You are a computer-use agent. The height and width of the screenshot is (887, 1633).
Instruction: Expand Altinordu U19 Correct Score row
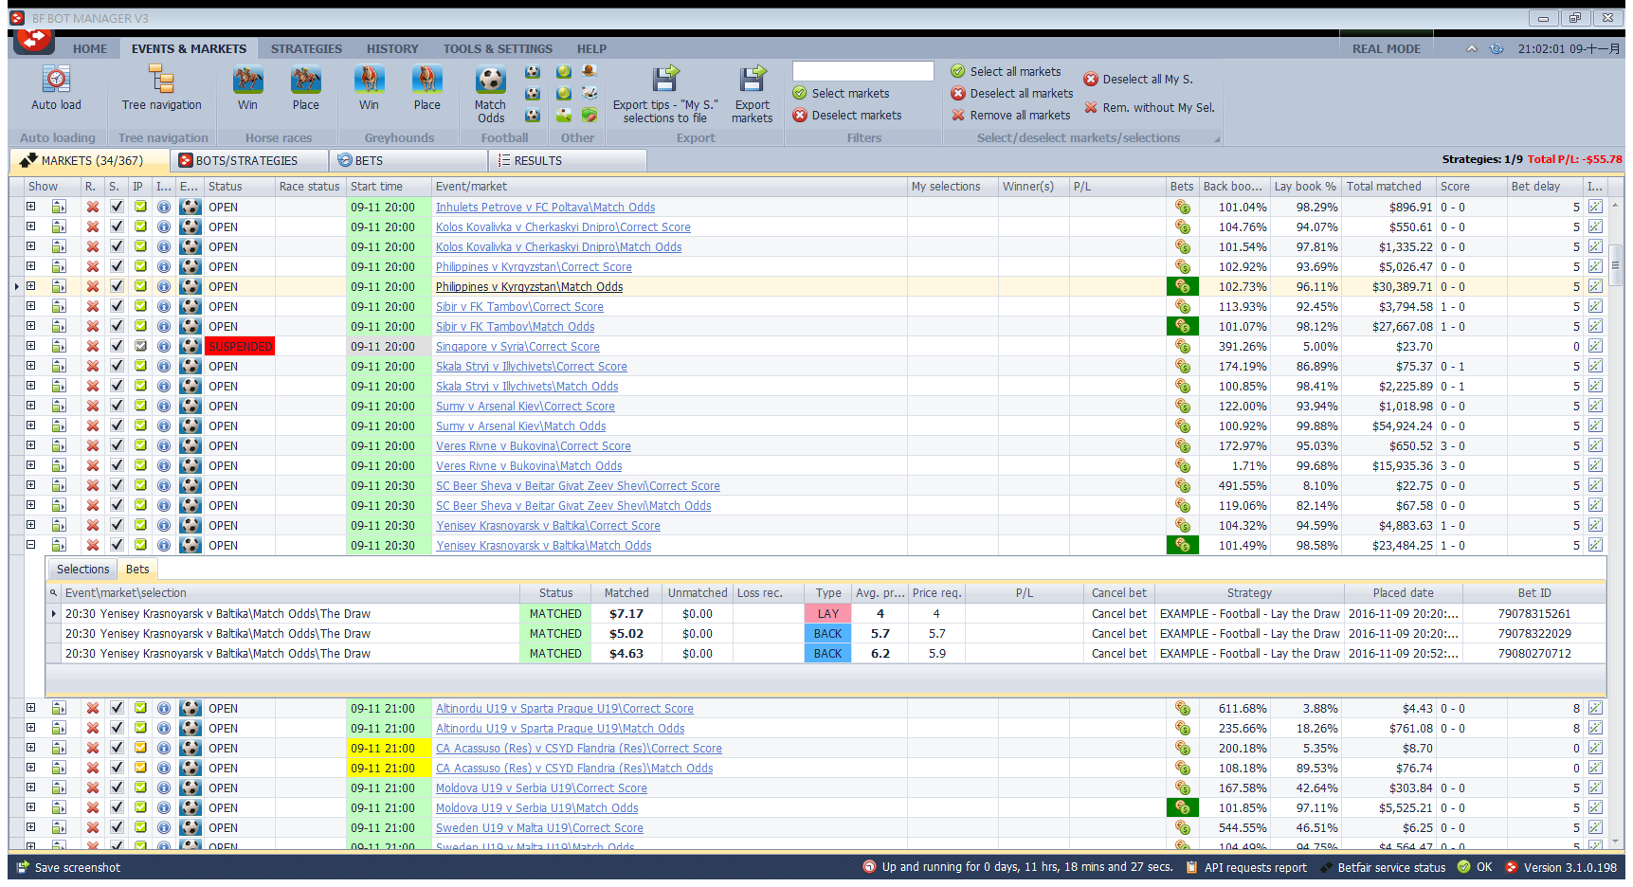tap(30, 708)
